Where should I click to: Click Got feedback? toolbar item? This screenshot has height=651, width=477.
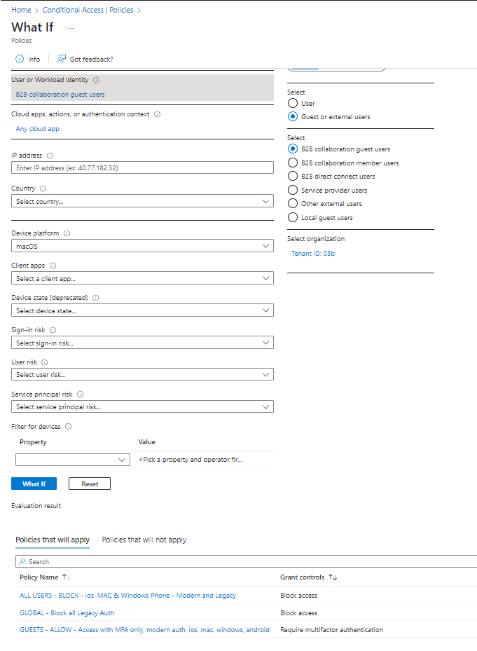point(85,59)
